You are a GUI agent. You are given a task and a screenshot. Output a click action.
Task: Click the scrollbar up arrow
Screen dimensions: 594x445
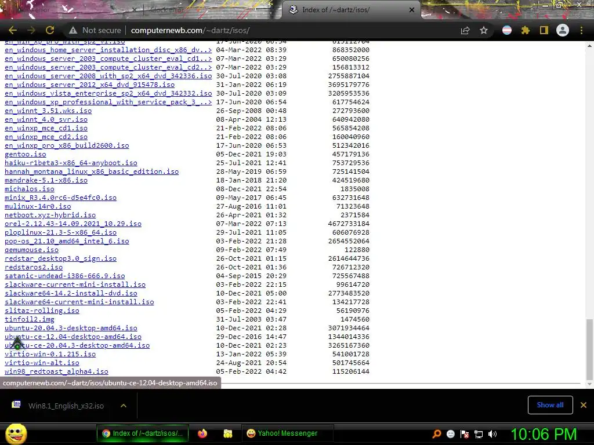589,46
